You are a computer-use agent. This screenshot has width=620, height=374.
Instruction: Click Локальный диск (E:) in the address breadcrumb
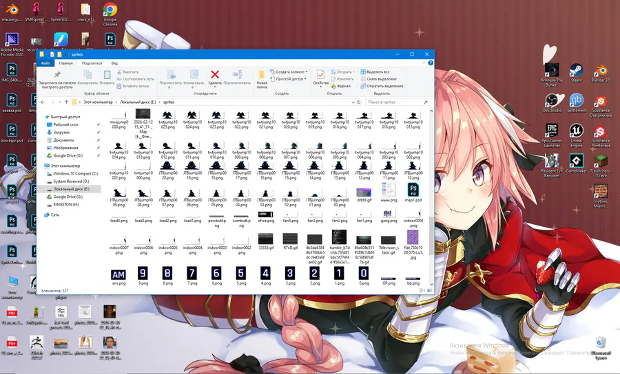click(x=138, y=102)
